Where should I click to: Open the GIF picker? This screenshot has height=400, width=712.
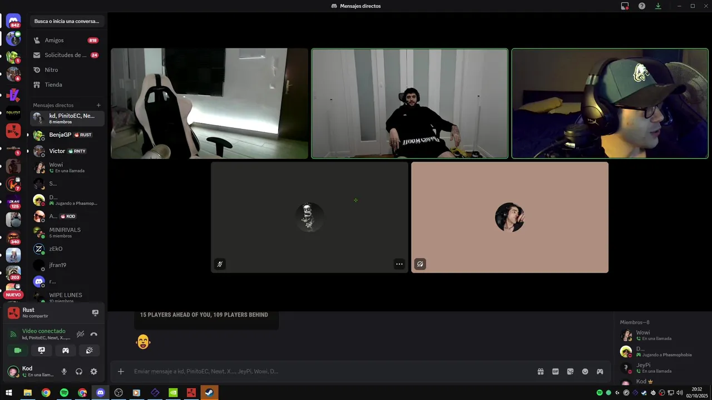pos(555,371)
